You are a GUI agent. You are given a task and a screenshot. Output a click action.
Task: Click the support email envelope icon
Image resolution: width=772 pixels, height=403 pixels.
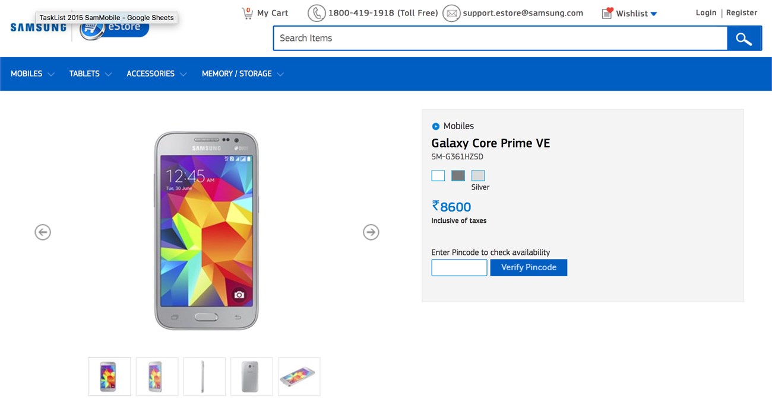point(452,12)
